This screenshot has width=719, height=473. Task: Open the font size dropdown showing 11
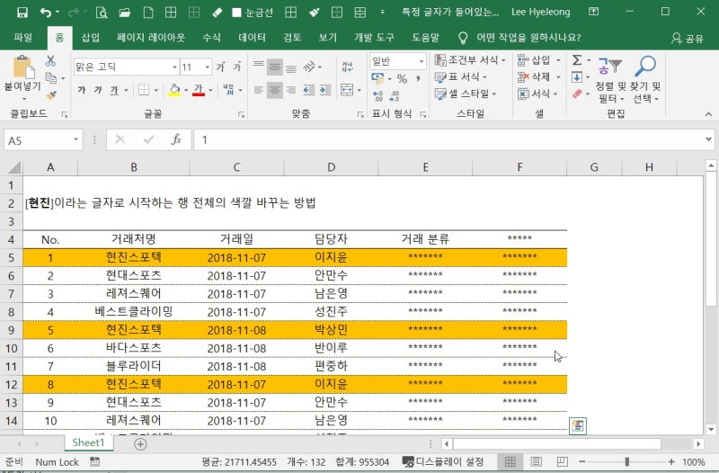pyautogui.click(x=208, y=67)
